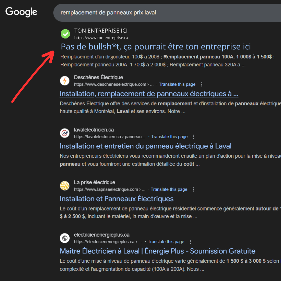Open the Deschênes 'Installation, remplacement de panneaux électriques' link
The image size is (281, 281).
tap(149, 93)
